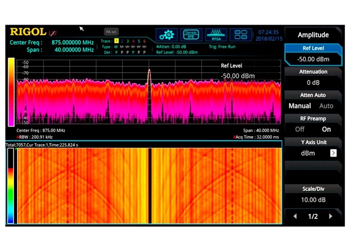Expand the Y Axis Unit arrow
The width and height of the screenshot is (351, 251).
(333, 153)
